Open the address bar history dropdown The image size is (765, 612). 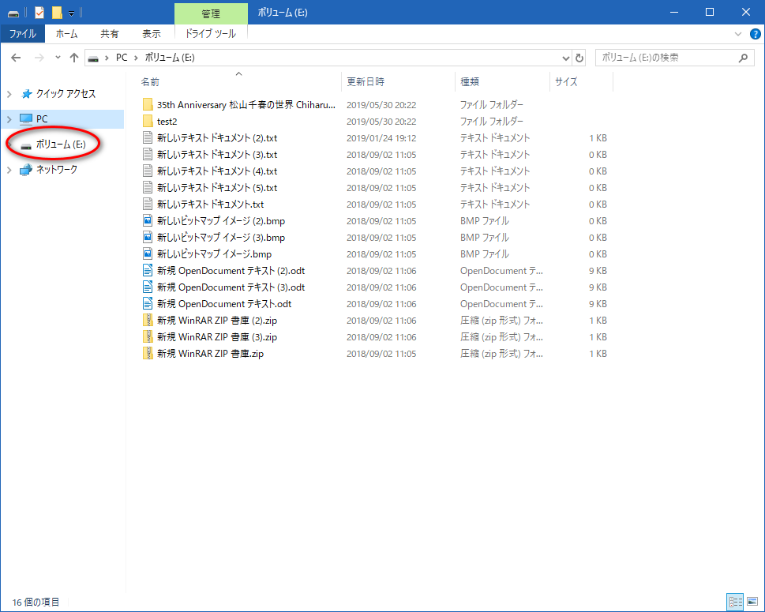click(x=565, y=58)
